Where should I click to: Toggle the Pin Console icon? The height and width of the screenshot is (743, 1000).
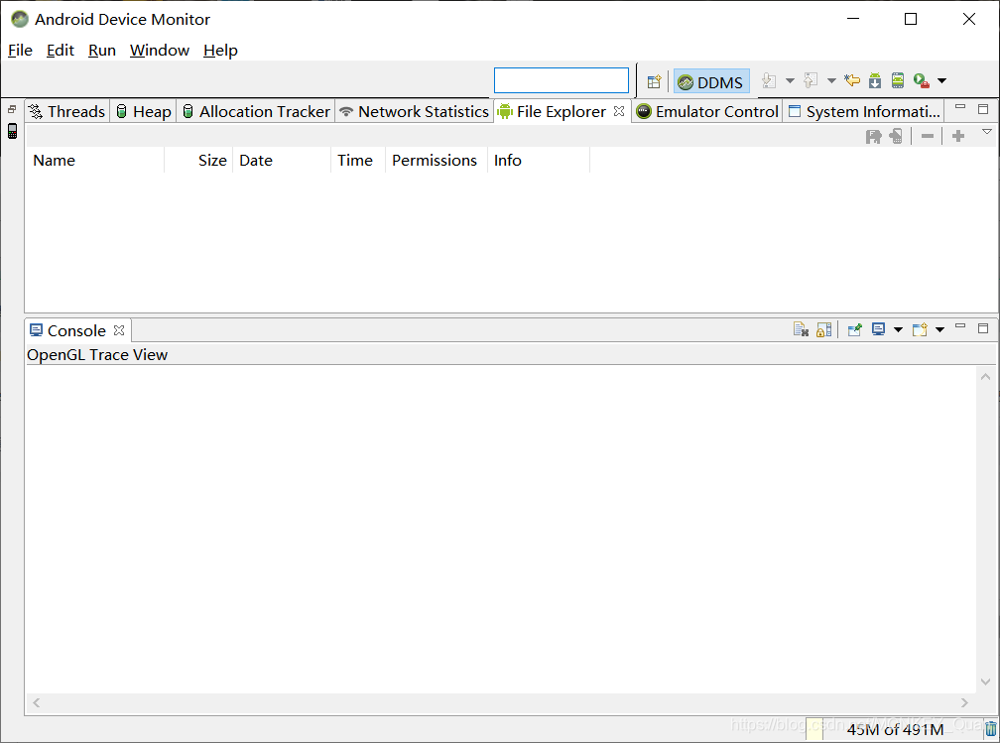point(855,329)
